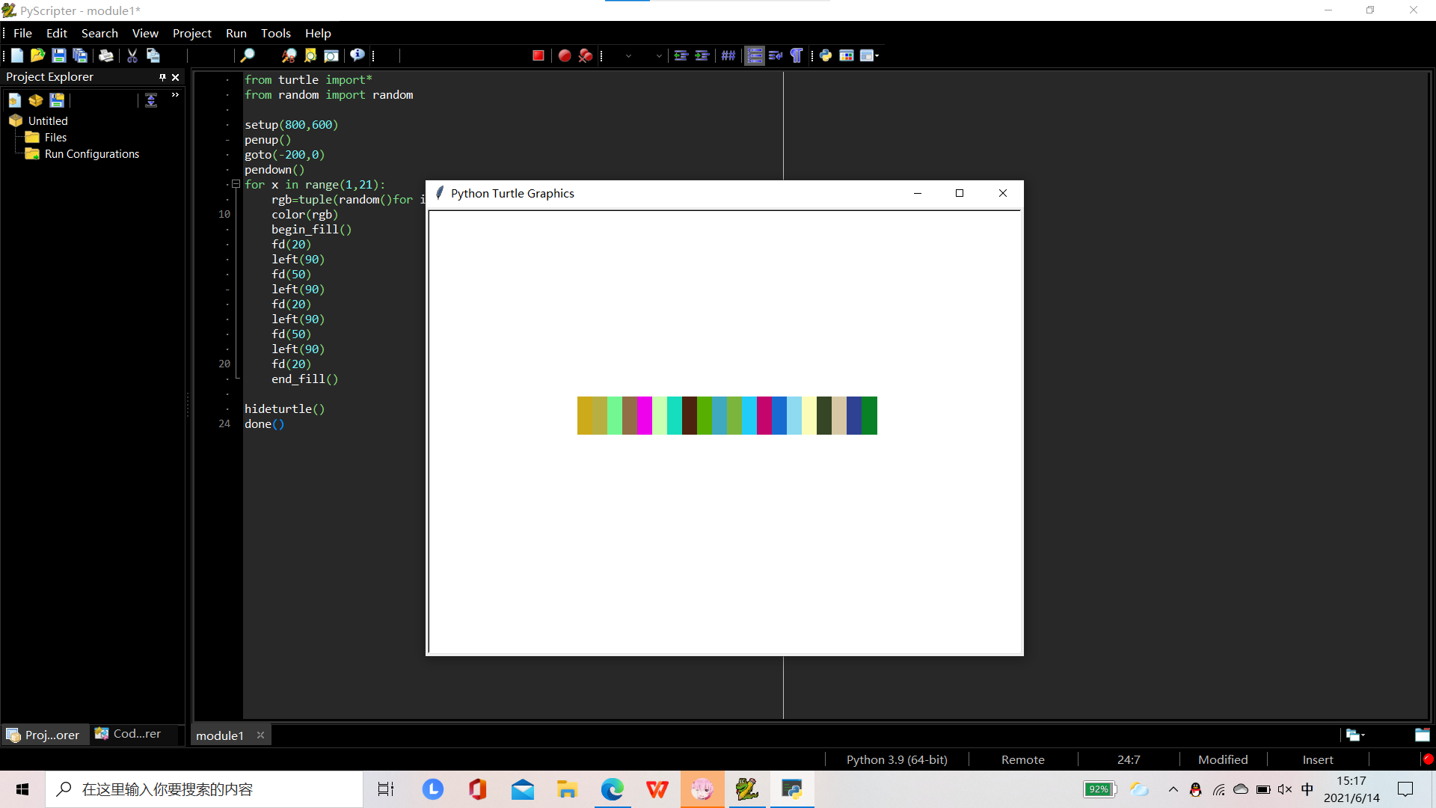Click the Python interpreter toolbar icon
The height and width of the screenshot is (808, 1436).
(x=826, y=55)
